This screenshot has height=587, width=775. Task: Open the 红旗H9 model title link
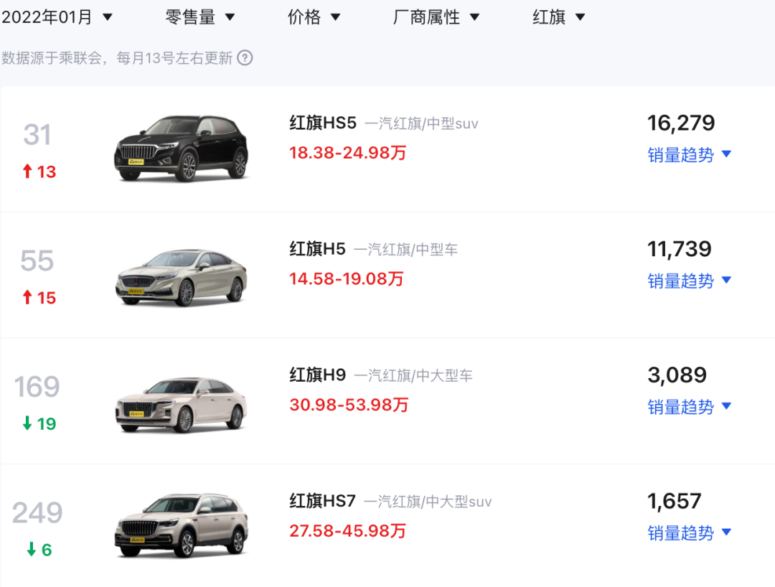[317, 375]
